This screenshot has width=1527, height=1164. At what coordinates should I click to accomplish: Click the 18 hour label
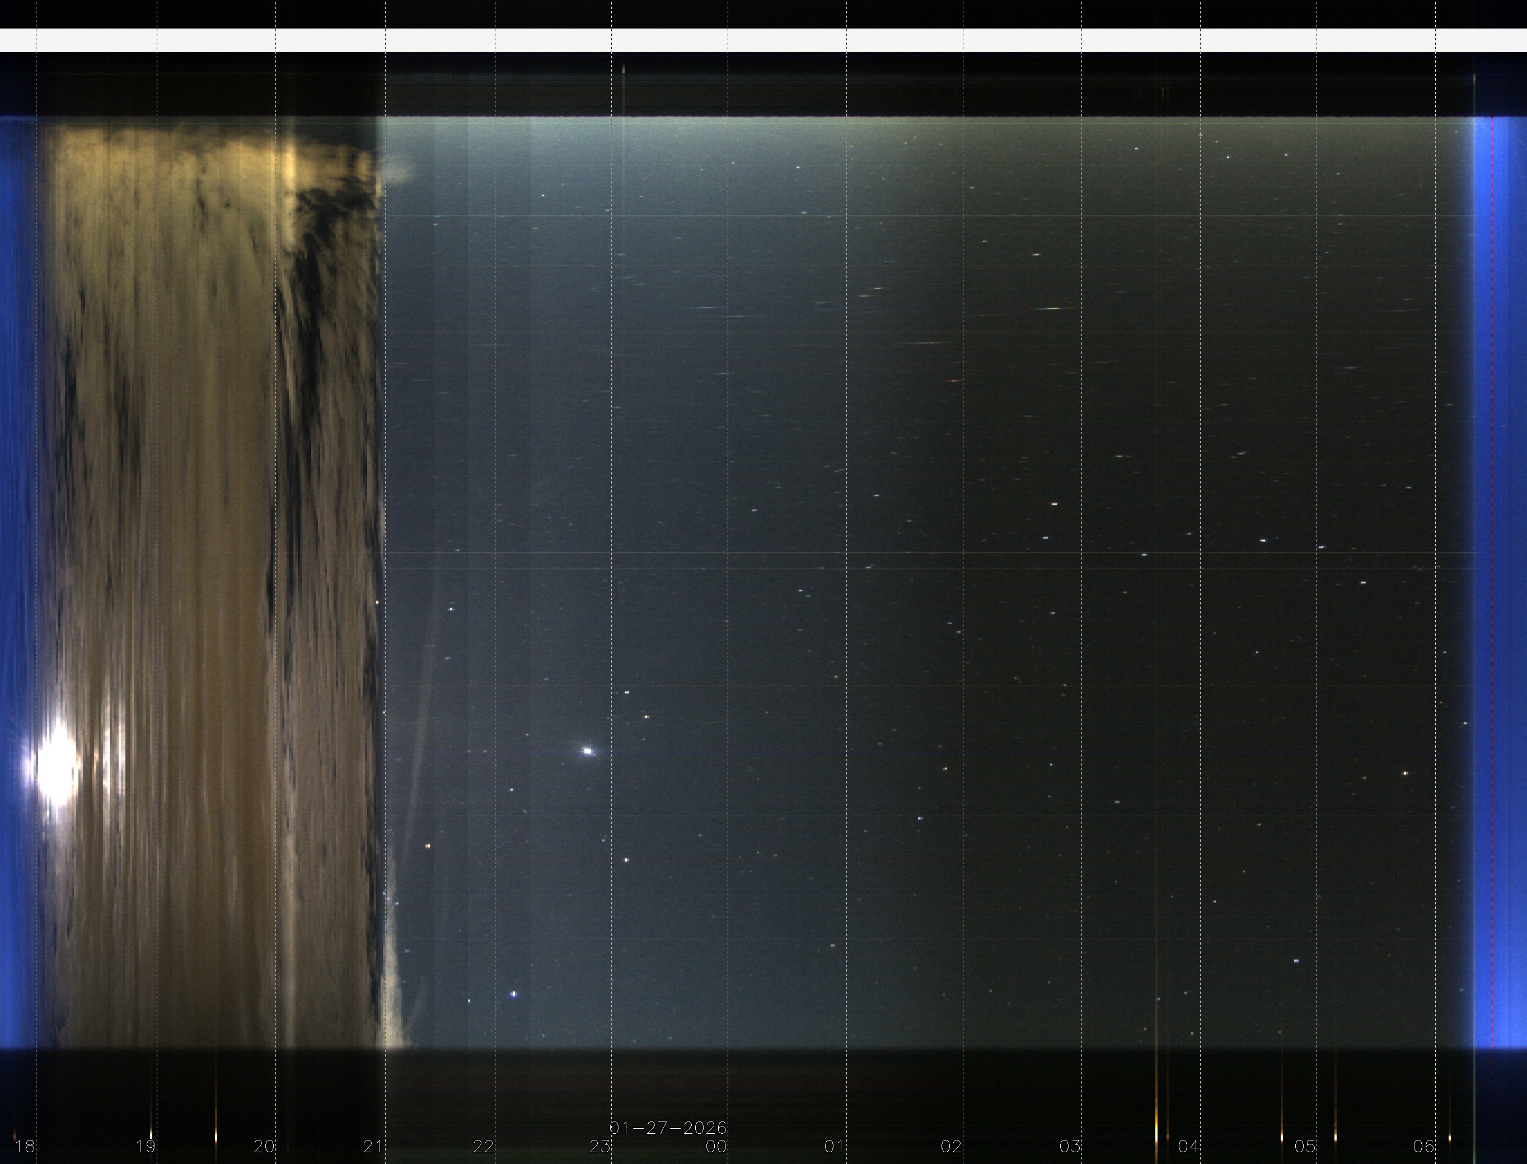point(25,1146)
